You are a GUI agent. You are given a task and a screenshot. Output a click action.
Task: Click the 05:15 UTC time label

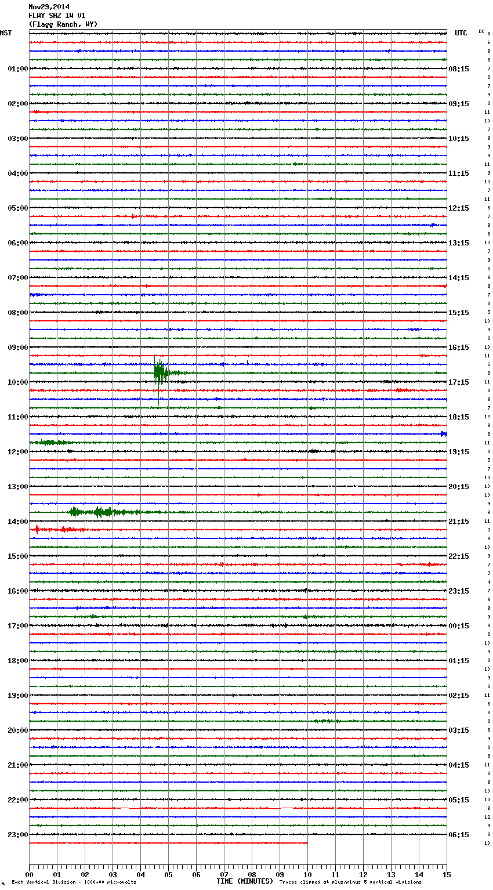tap(459, 800)
